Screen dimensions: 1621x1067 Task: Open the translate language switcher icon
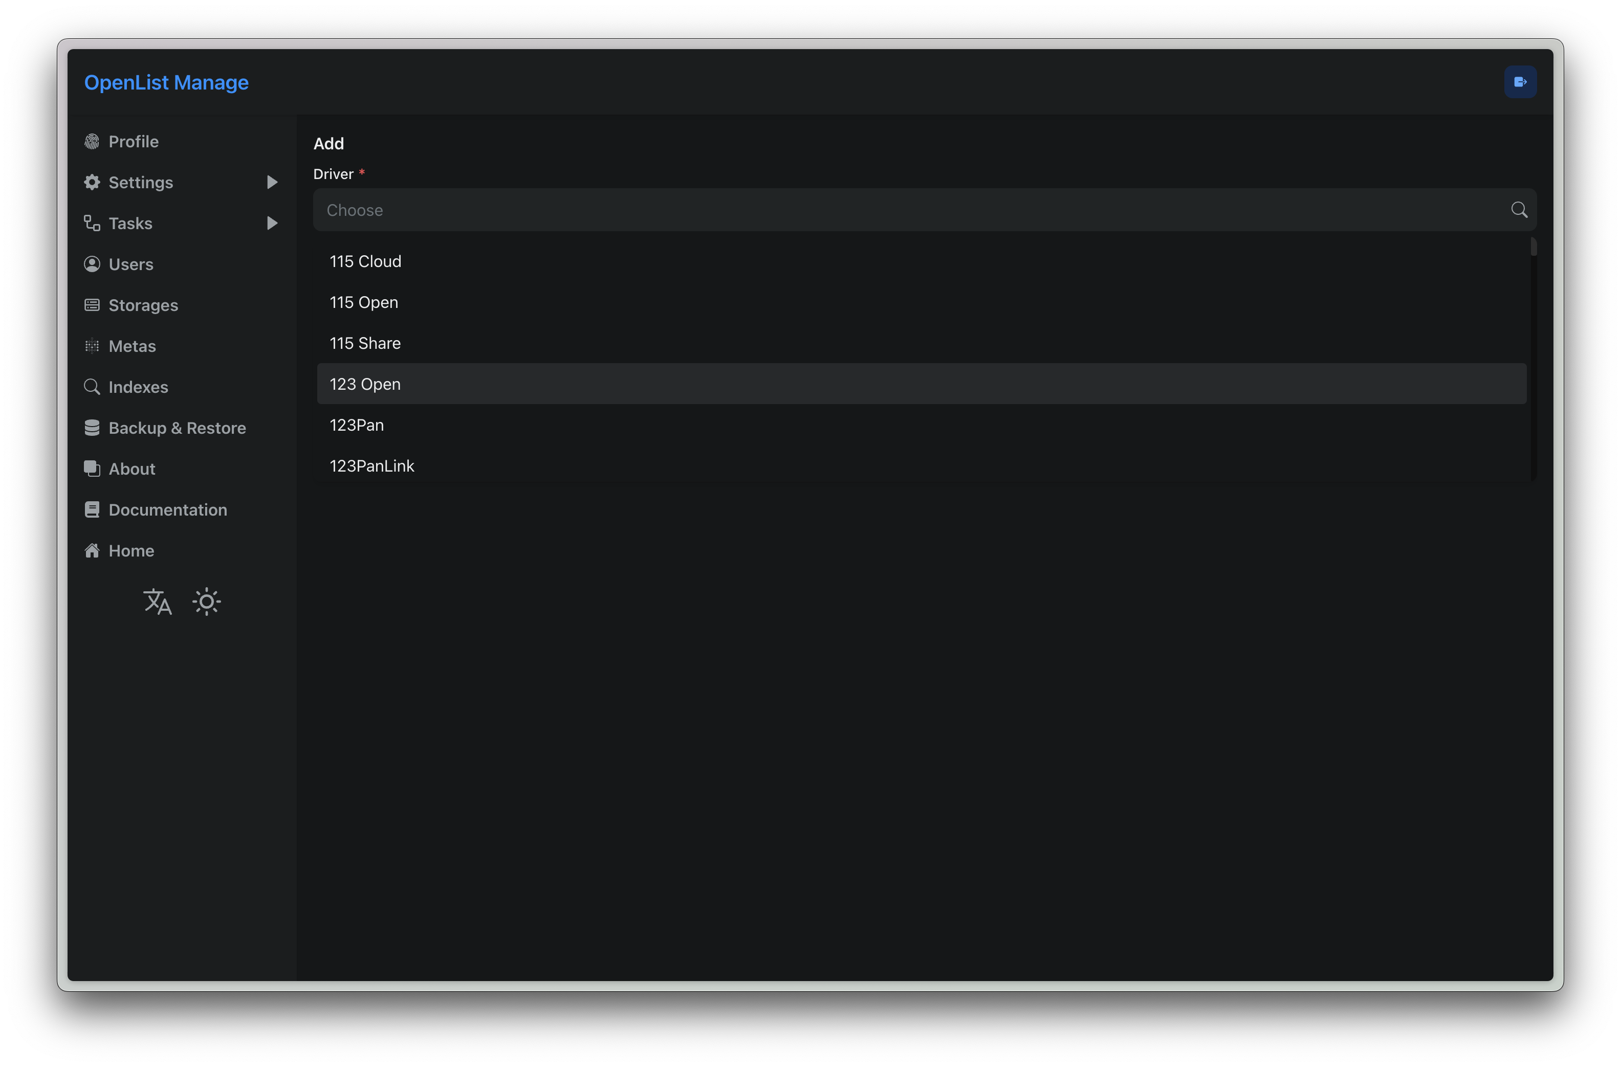coord(157,602)
